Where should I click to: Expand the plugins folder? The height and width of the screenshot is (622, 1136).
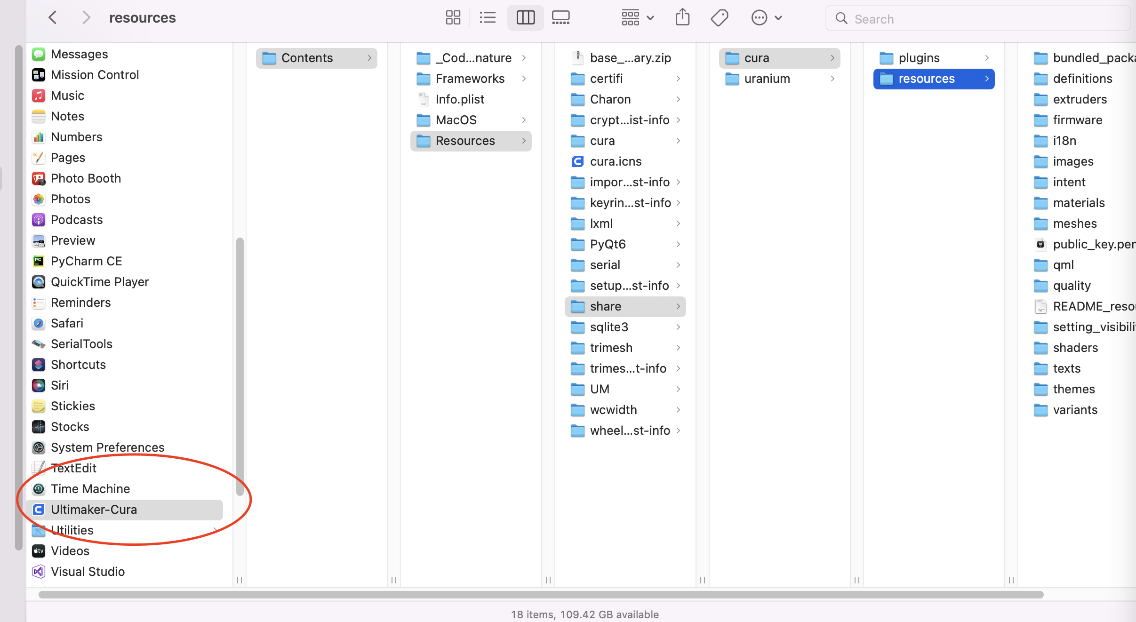[919, 58]
